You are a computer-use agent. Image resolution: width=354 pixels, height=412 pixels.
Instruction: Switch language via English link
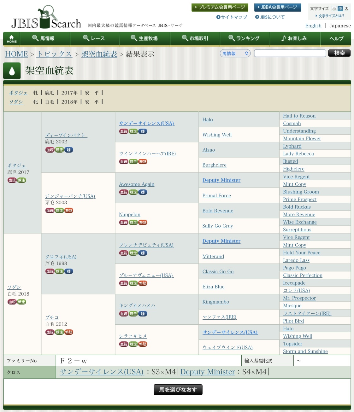point(313,26)
